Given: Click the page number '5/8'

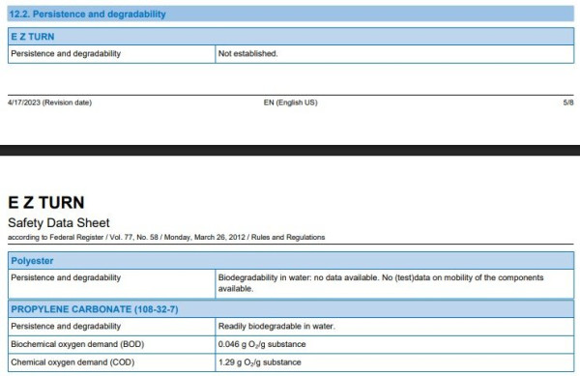Looking at the screenshot, I should [x=568, y=102].
